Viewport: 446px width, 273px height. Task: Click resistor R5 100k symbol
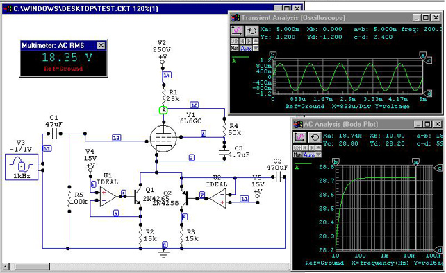click(69, 199)
